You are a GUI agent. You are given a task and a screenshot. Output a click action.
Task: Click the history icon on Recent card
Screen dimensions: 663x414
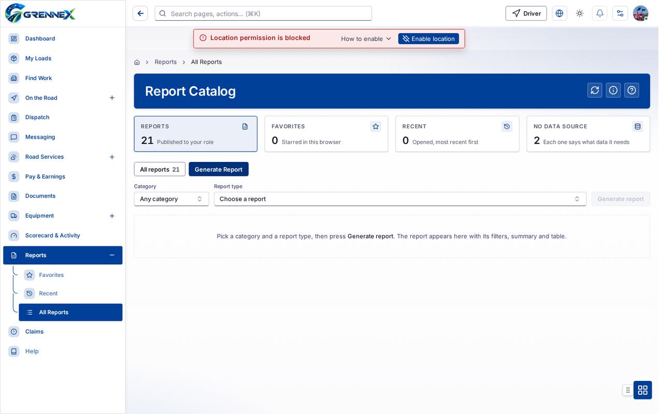(x=507, y=126)
